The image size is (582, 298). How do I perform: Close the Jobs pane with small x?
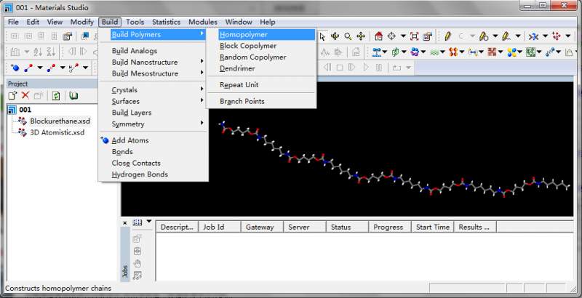(124, 222)
